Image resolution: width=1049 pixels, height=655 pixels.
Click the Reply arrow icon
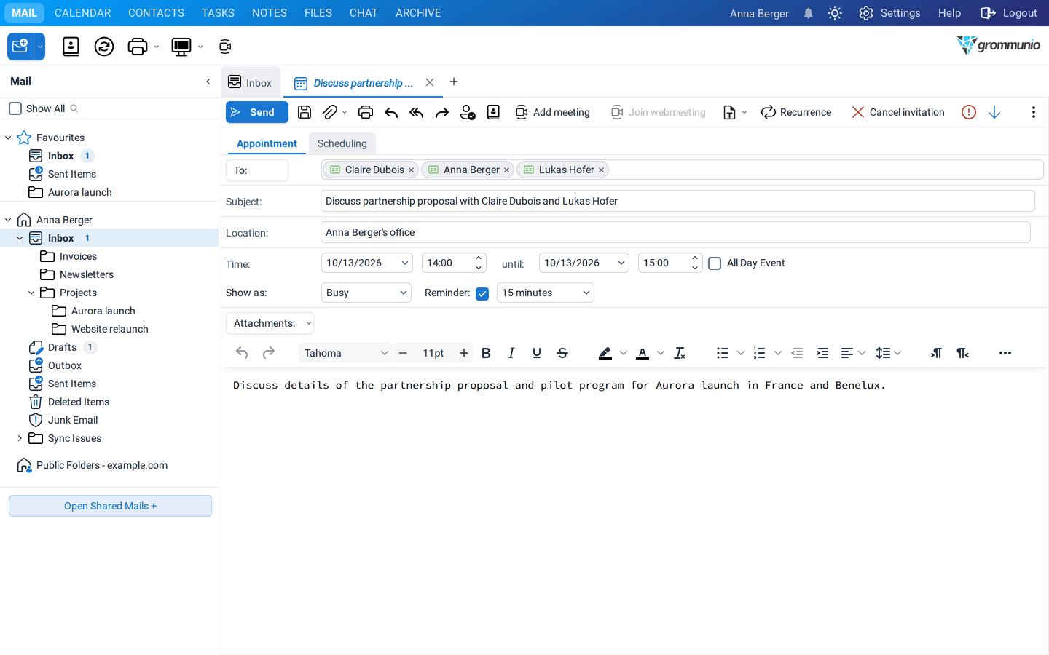pos(391,112)
